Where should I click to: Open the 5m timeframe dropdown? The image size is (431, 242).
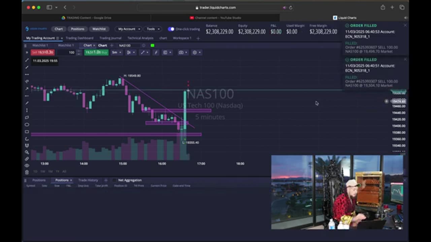pos(117,52)
